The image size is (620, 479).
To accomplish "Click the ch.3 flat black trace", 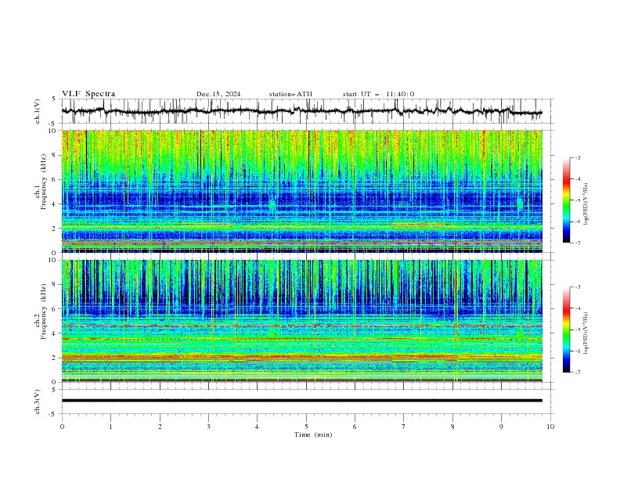I will [301, 401].
